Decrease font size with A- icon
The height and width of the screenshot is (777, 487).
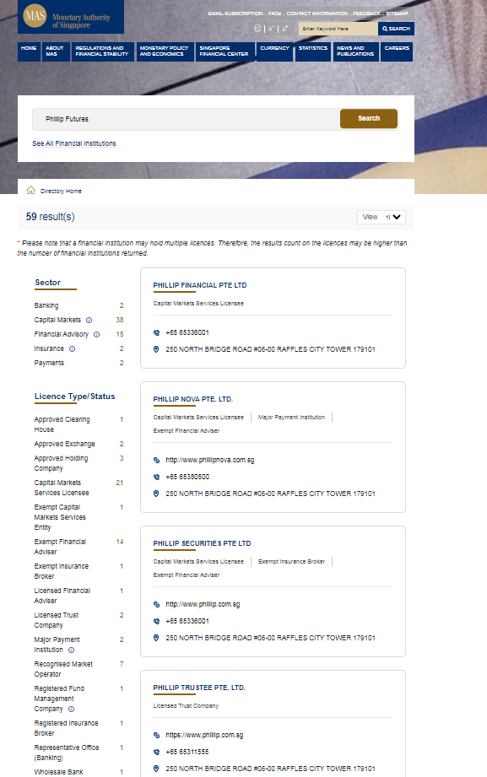point(271,29)
